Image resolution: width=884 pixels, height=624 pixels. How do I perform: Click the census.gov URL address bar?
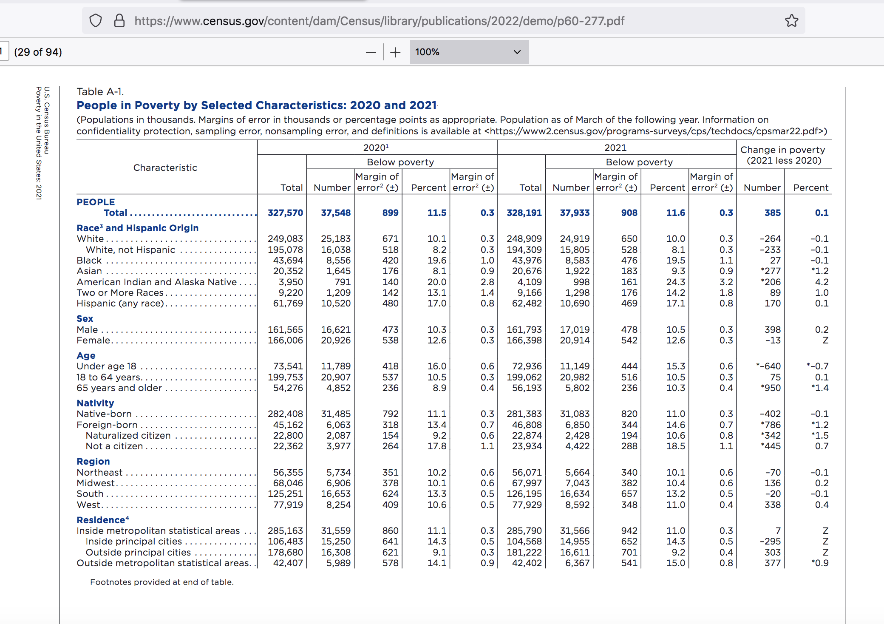tap(379, 21)
